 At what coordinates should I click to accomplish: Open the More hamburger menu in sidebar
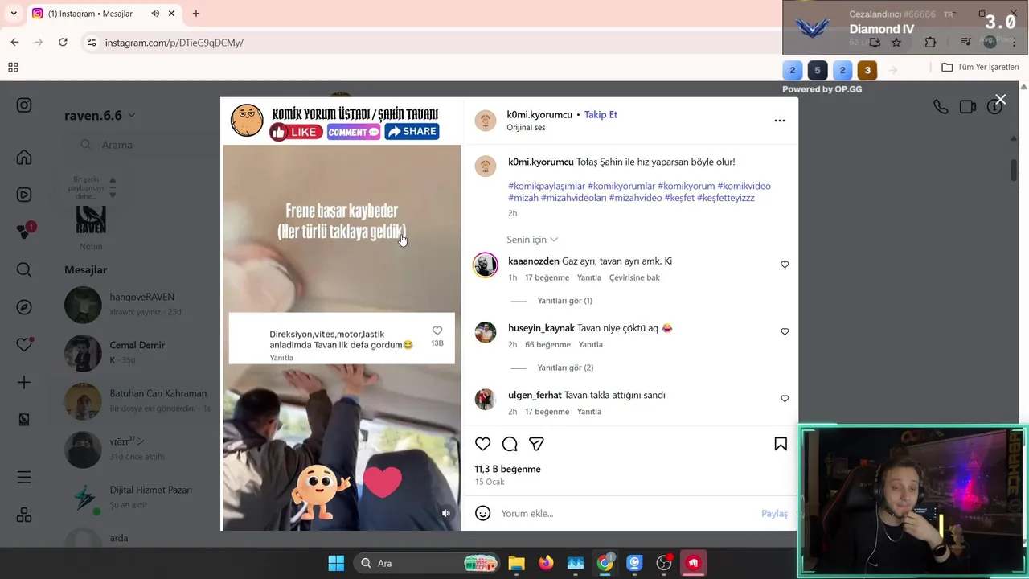24,478
